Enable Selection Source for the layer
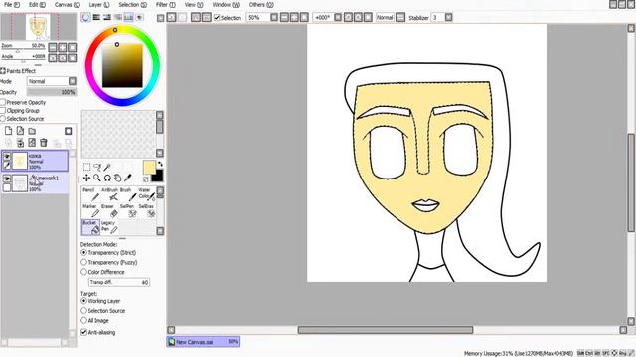The height and width of the screenshot is (357, 636). [3, 119]
